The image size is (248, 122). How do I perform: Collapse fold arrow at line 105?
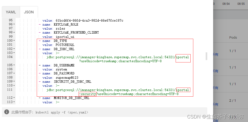(x=14, y=65)
